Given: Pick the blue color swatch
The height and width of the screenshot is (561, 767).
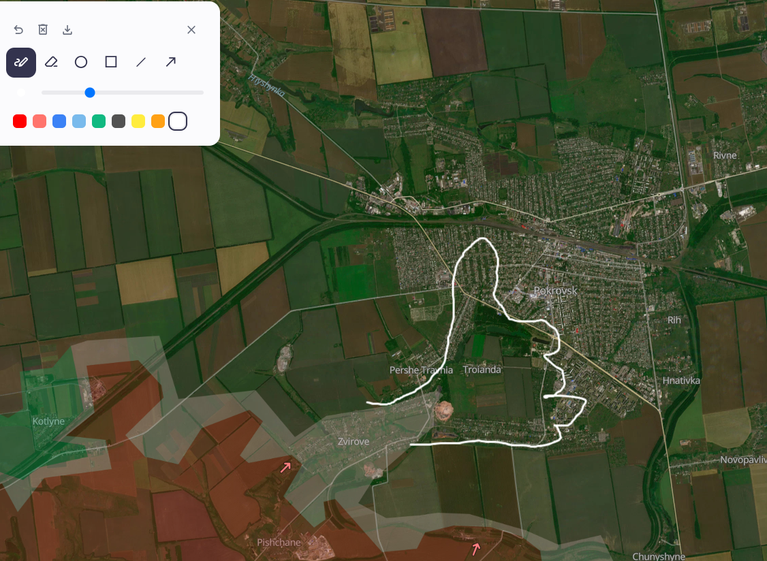Looking at the screenshot, I should [x=59, y=121].
